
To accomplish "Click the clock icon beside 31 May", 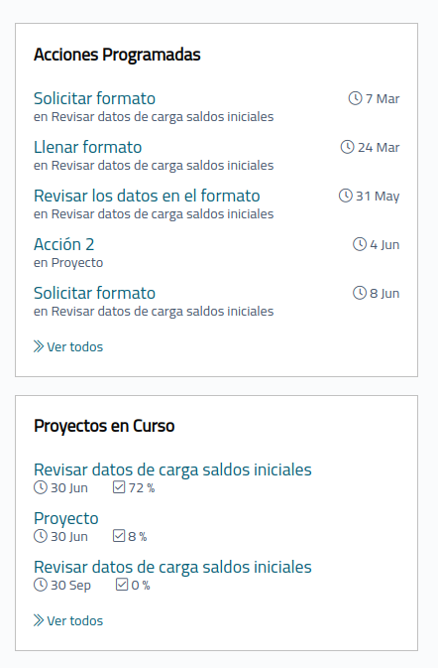I will pyautogui.click(x=345, y=196).
